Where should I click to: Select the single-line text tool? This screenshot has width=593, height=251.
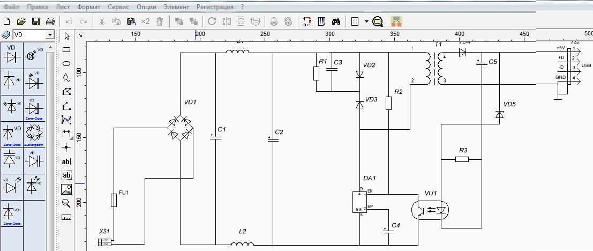click(x=66, y=161)
